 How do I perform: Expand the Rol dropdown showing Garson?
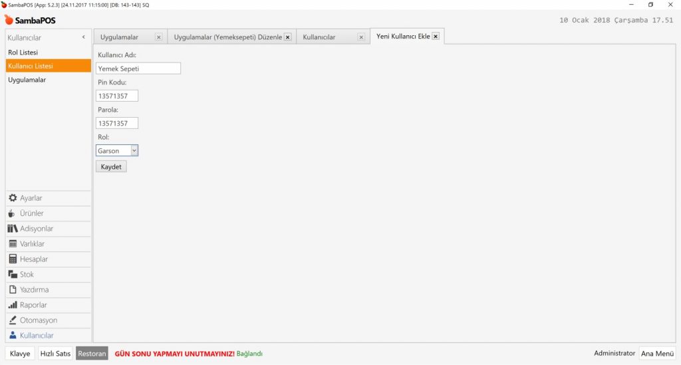tap(134, 151)
